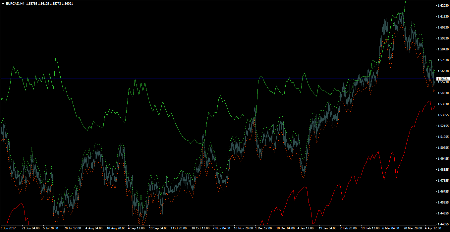The image size is (450, 232).
Task: Click time axis label 4 Aug 04:00
Action: [x=94, y=228]
